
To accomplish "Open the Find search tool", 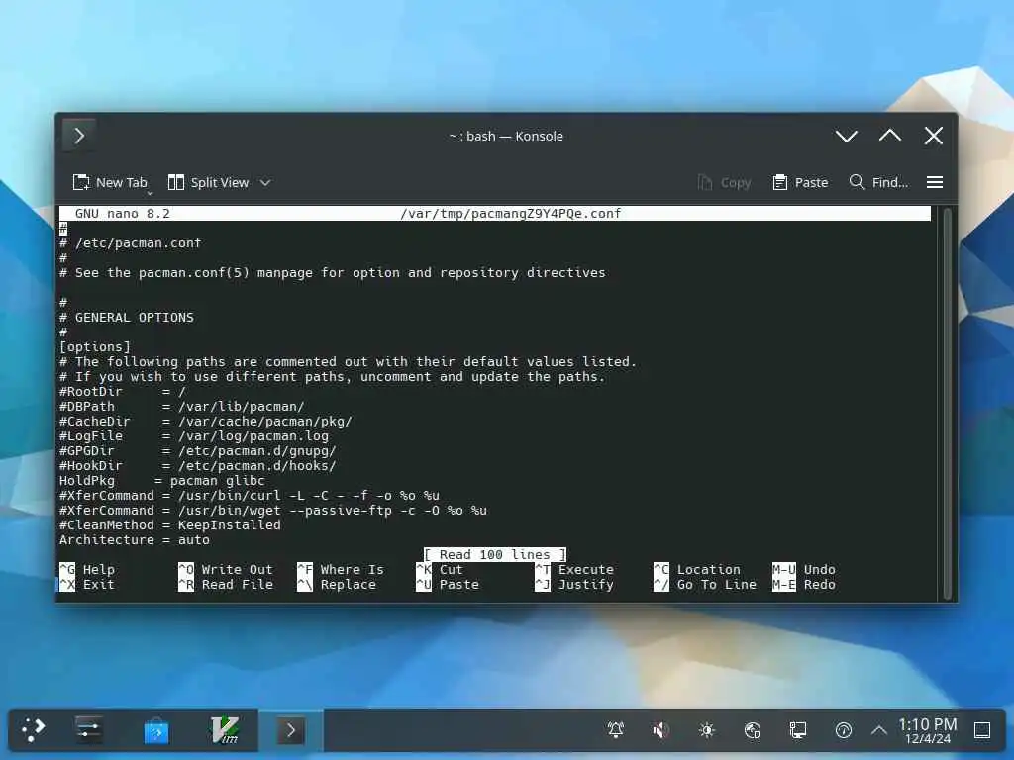I will pyautogui.click(x=878, y=183).
